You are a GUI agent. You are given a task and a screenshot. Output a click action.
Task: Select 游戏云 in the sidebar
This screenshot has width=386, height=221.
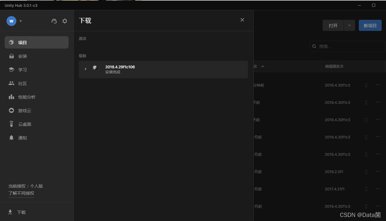pos(36,110)
